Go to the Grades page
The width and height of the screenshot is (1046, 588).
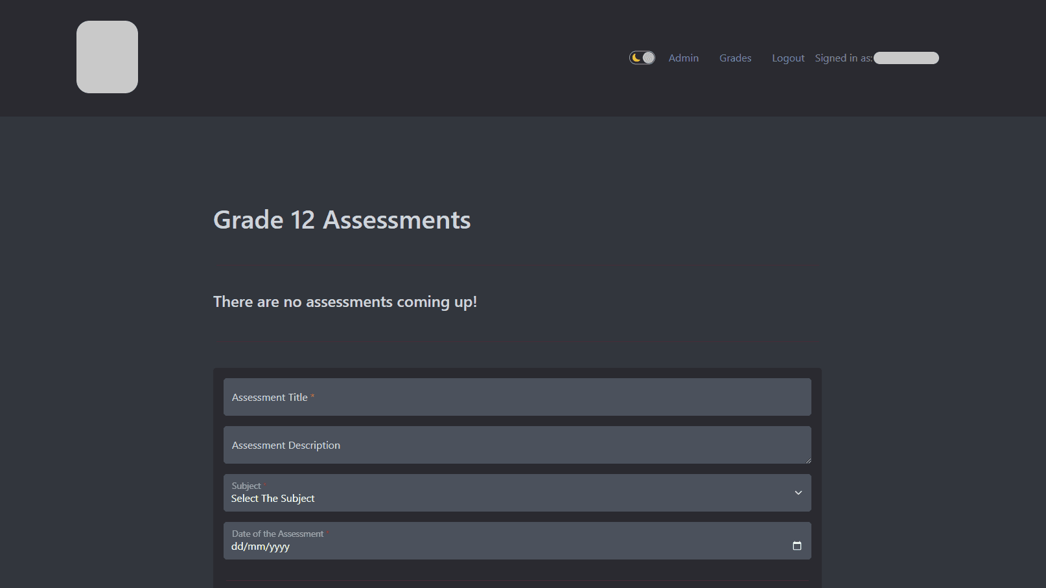tap(735, 58)
